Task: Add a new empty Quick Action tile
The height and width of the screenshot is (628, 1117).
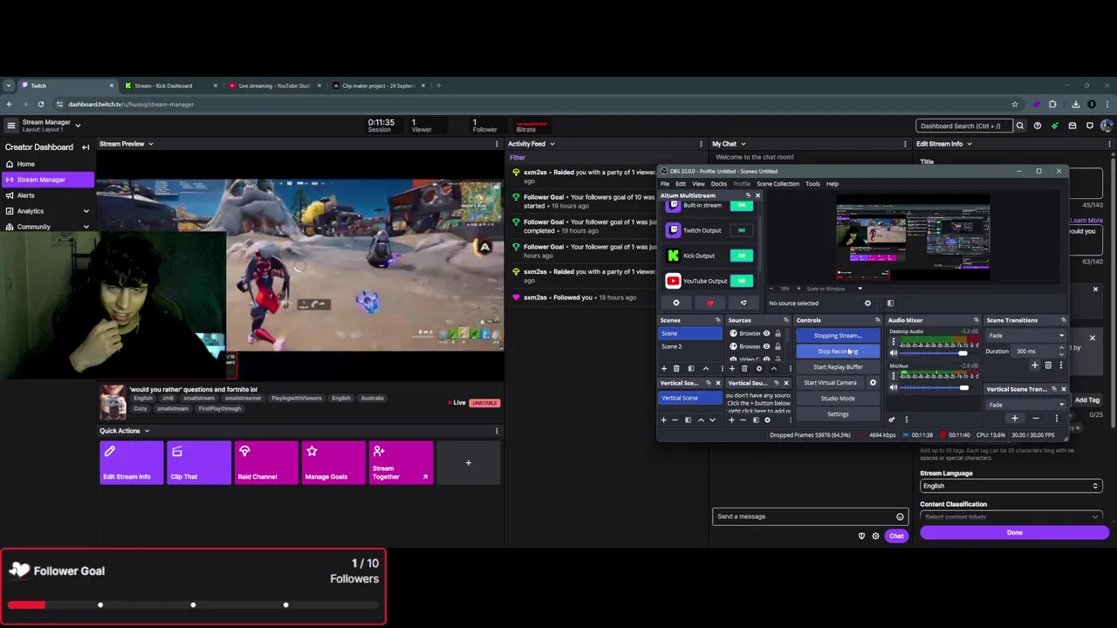Action: tap(469, 463)
